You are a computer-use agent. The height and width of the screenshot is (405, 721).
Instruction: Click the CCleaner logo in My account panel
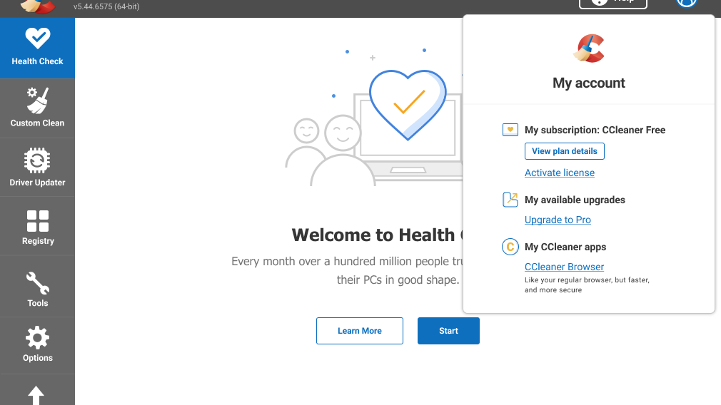(x=588, y=48)
